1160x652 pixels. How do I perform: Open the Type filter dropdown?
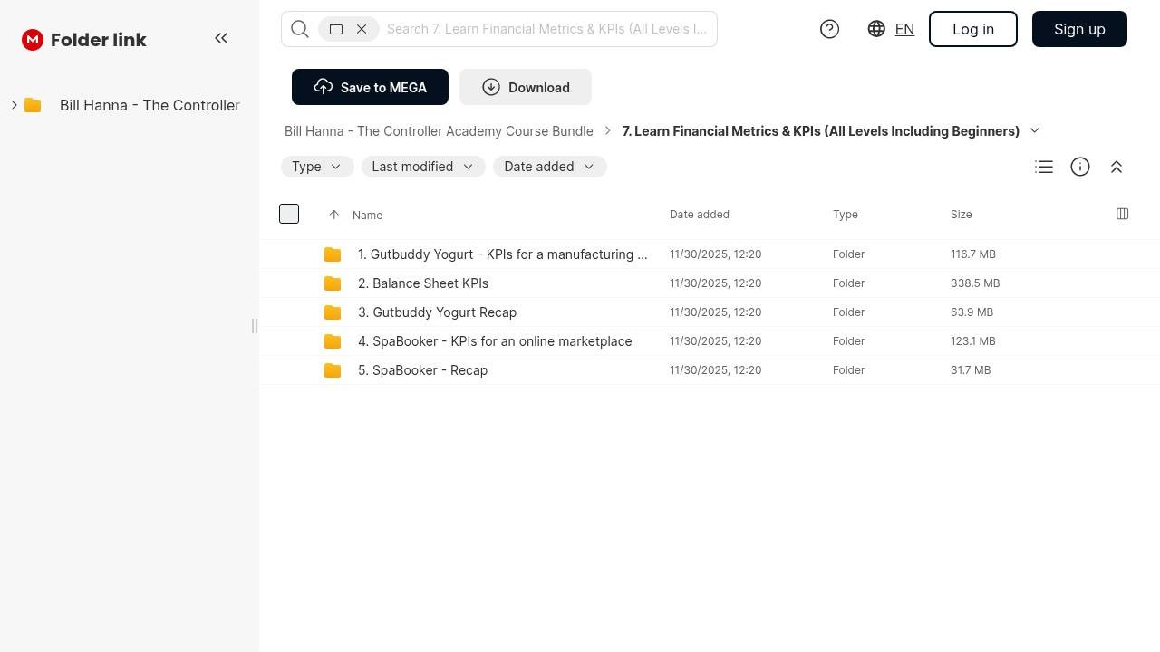[x=316, y=167]
